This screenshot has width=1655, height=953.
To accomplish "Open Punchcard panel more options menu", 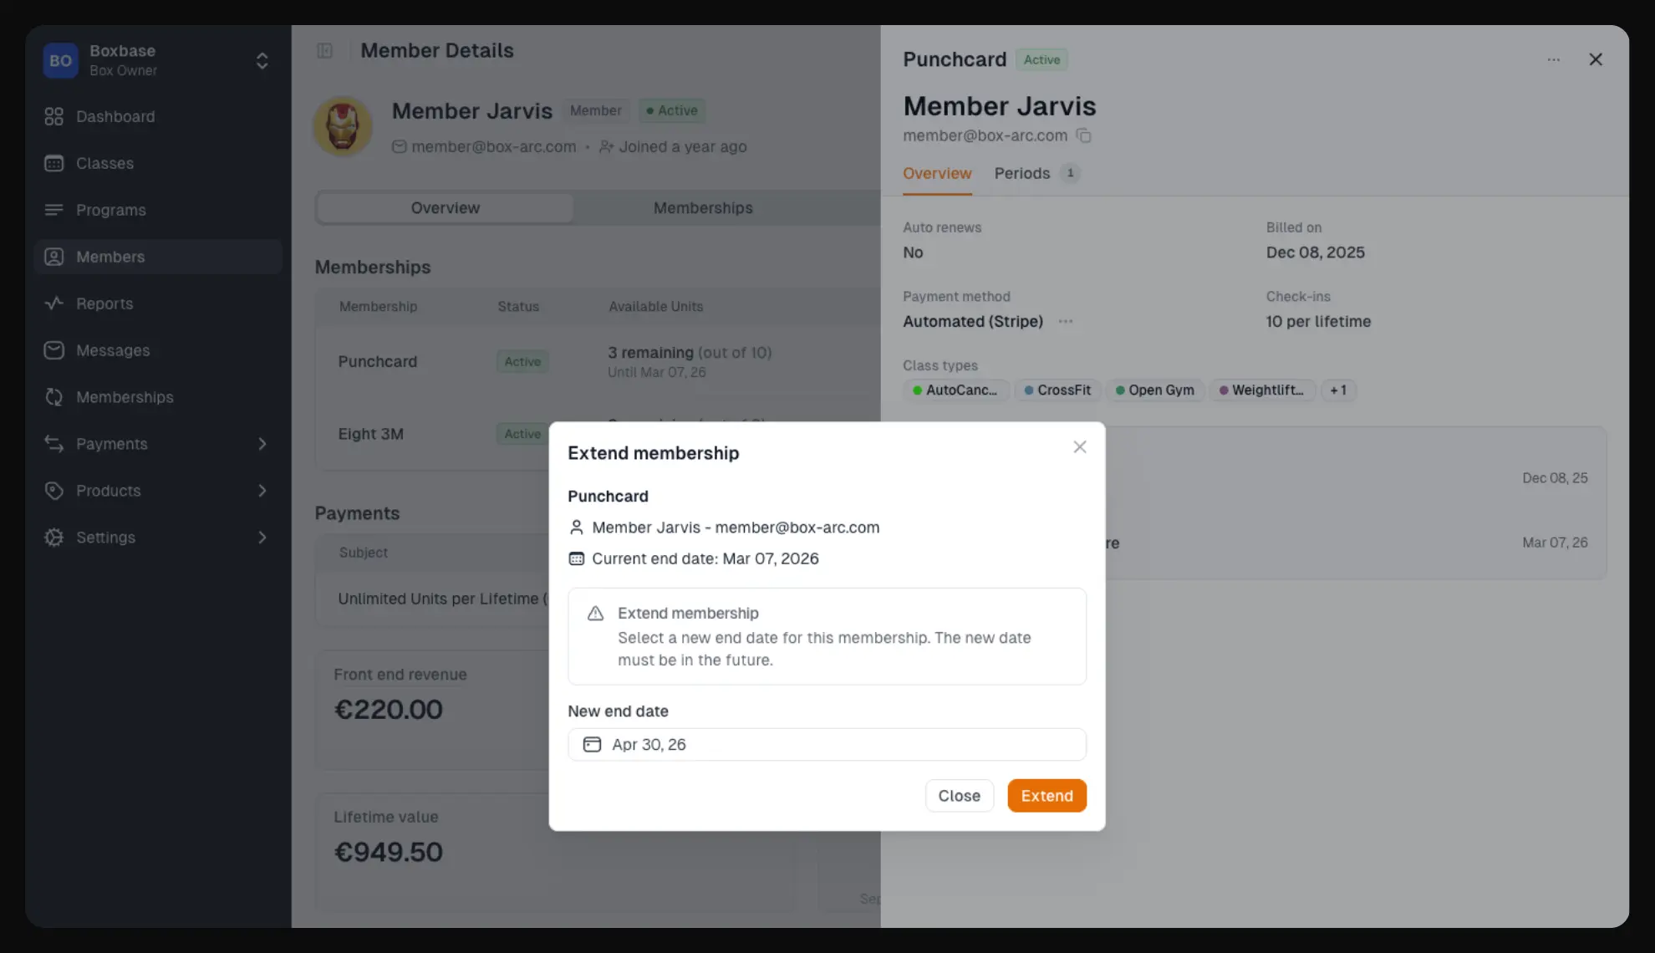I will point(1553,59).
